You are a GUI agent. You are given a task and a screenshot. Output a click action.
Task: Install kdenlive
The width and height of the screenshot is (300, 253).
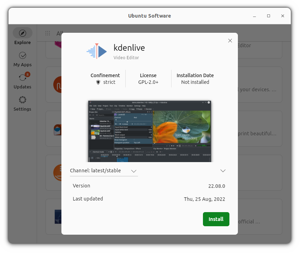coord(216,219)
